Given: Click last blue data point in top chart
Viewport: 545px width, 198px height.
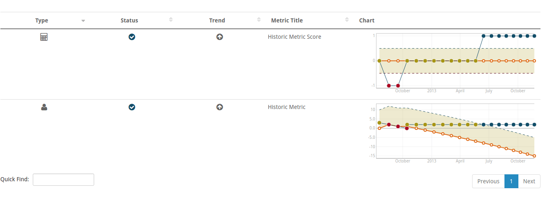Looking at the screenshot, I should point(534,36).
